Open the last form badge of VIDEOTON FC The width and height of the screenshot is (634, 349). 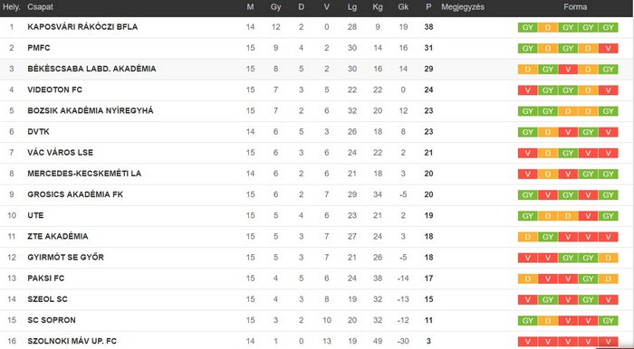pyautogui.click(x=608, y=90)
